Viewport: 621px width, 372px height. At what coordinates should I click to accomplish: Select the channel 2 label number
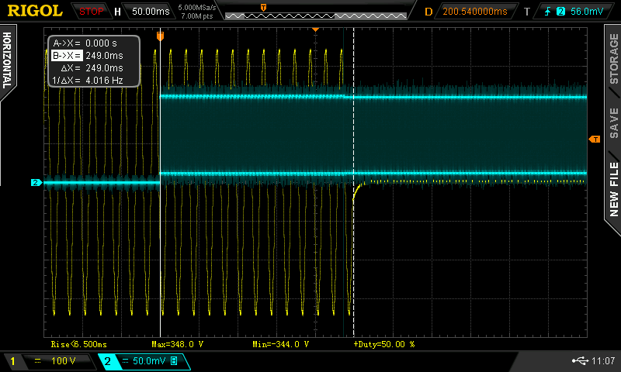tap(107, 361)
